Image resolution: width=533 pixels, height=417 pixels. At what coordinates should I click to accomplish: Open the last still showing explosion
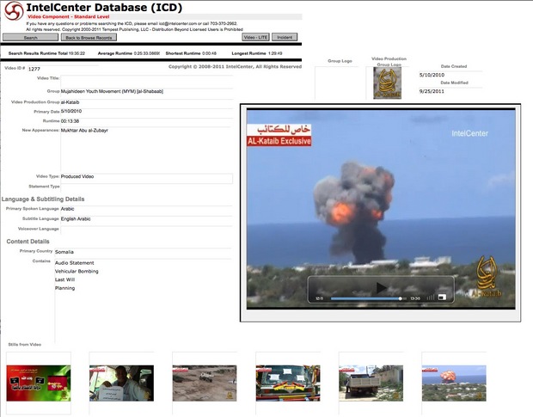pyautogui.click(x=453, y=383)
